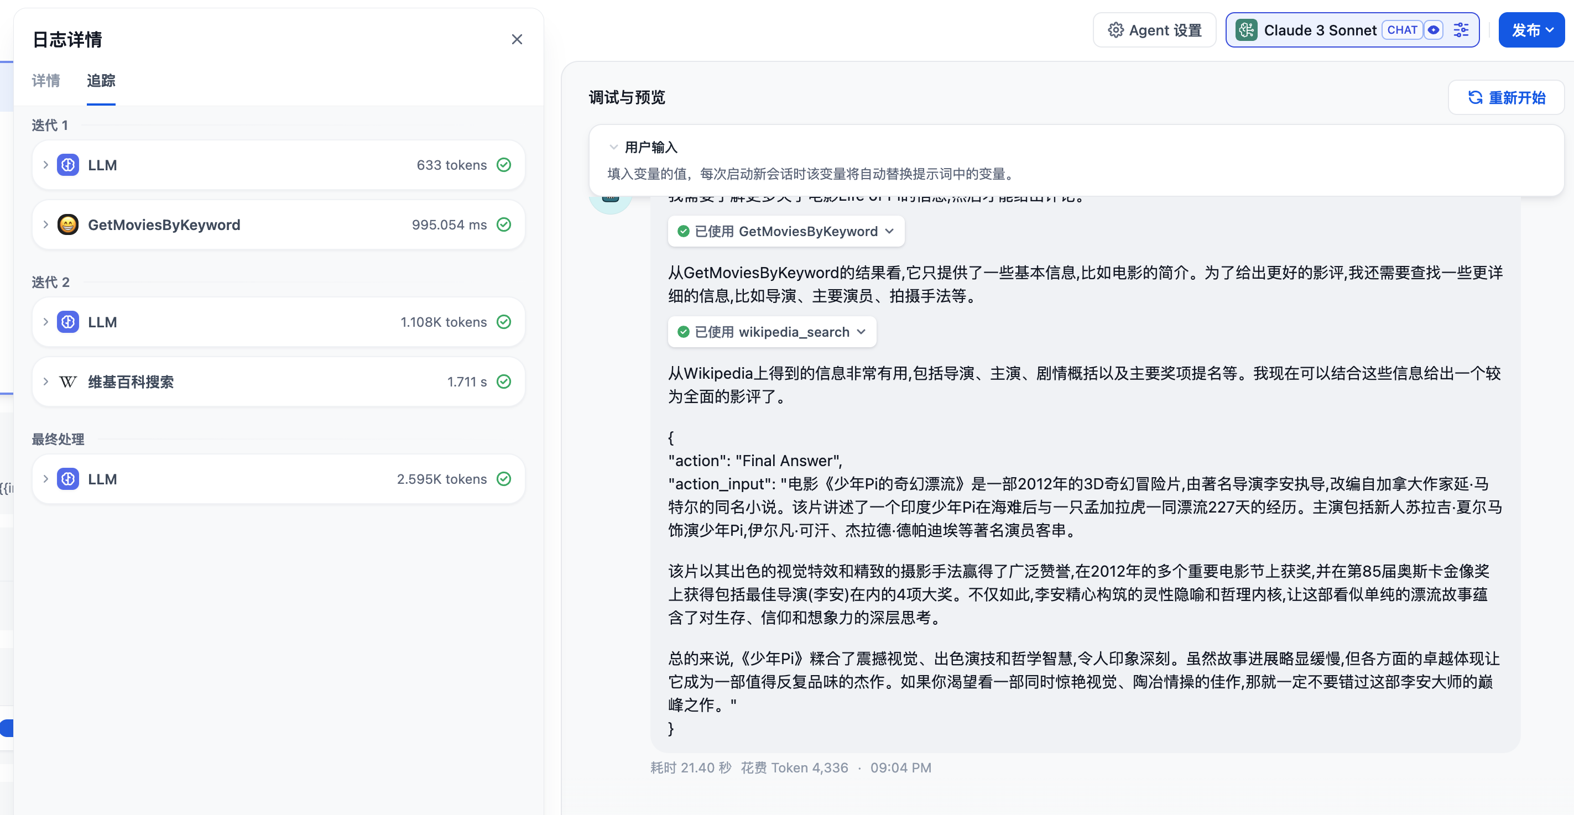Click the final processing LLM icon

point(68,479)
